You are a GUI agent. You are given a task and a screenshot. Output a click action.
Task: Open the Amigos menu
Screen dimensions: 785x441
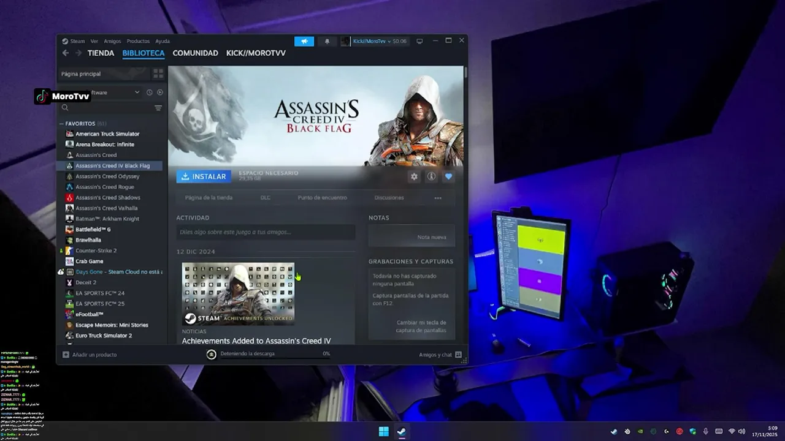click(113, 41)
